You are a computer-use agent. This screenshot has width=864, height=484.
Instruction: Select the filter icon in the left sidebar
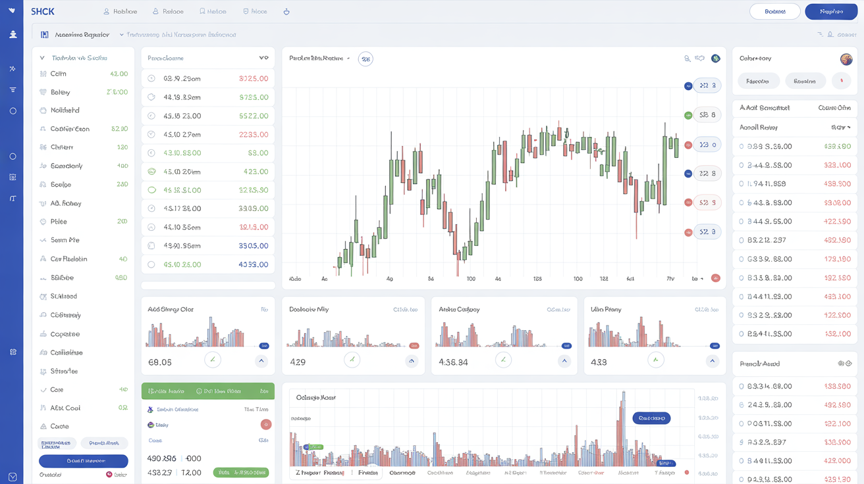[12, 89]
